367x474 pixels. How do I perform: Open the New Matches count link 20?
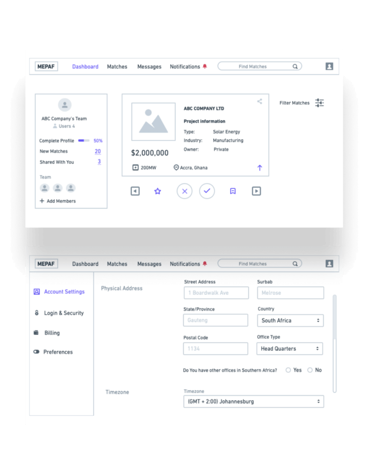[98, 151]
